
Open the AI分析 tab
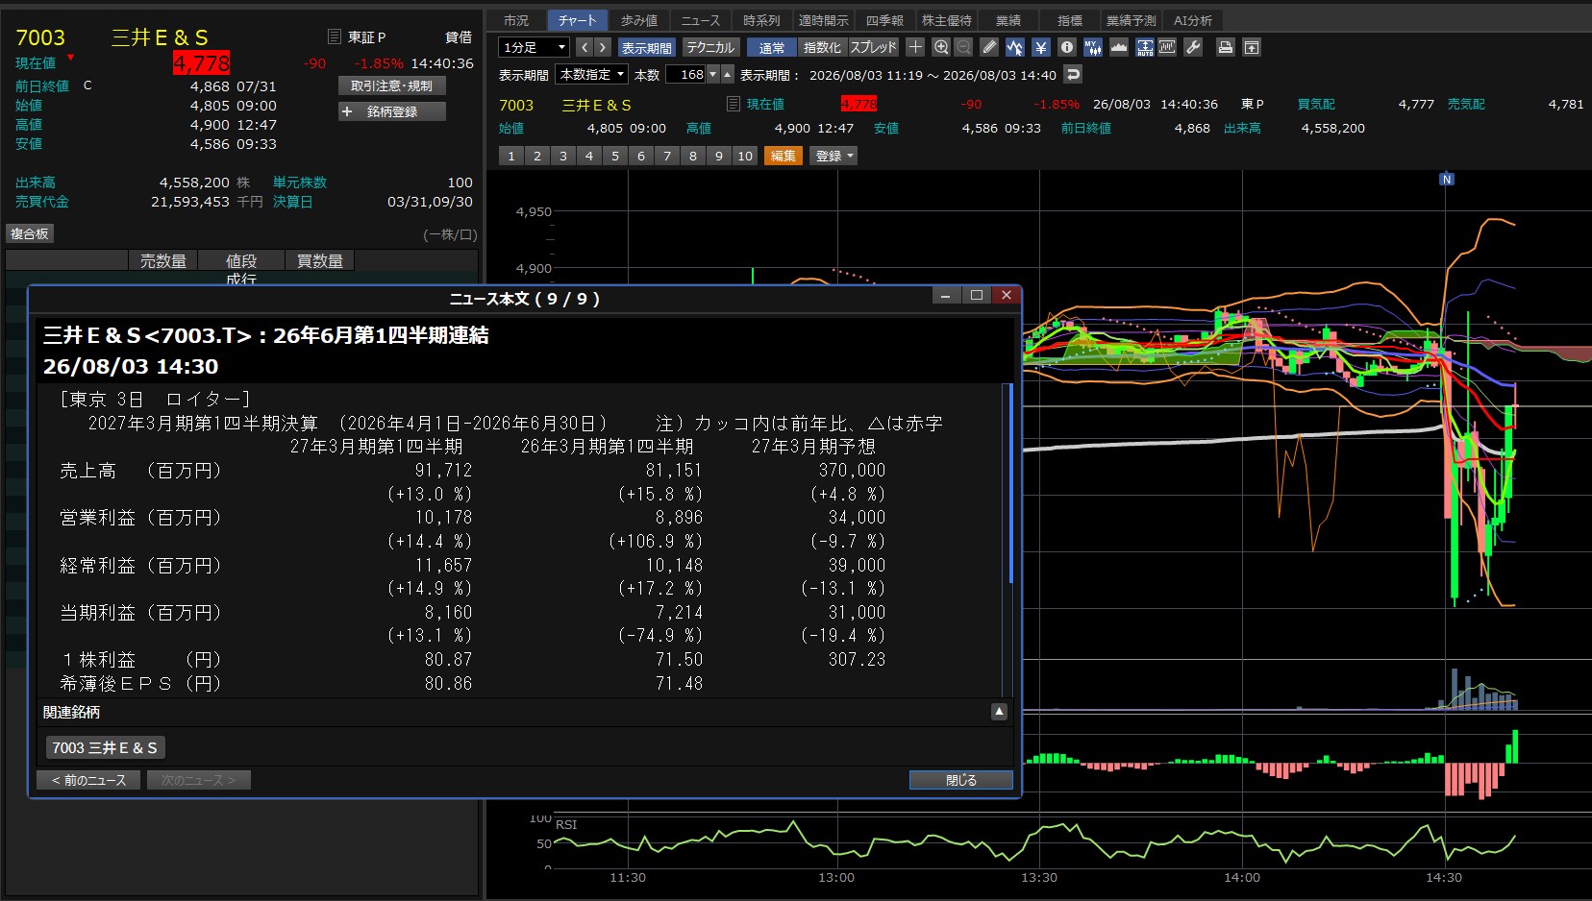click(1193, 20)
